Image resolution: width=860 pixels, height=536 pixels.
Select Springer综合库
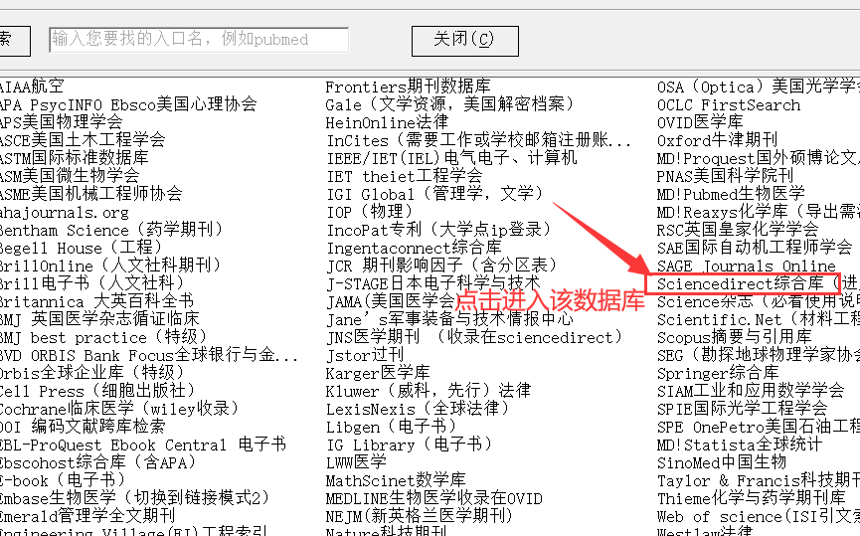pos(718,373)
